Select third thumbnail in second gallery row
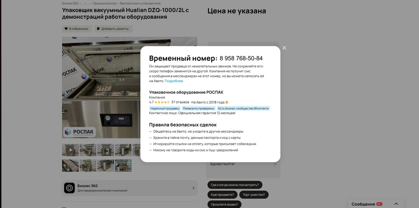The height and width of the screenshot is (208, 419). pos(105,166)
